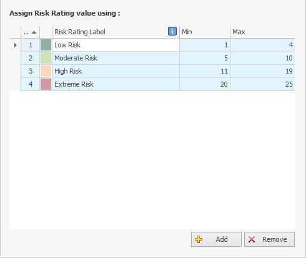The height and width of the screenshot is (258, 306).
Task: Select the Extreme Risk label cell
Action: coord(116,84)
